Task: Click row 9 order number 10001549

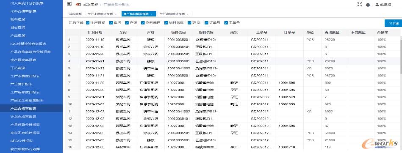Action: pos(287,97)
